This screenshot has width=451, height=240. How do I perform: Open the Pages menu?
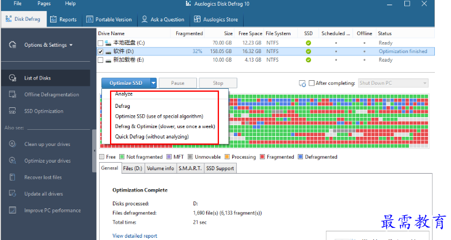click(44, 3)
